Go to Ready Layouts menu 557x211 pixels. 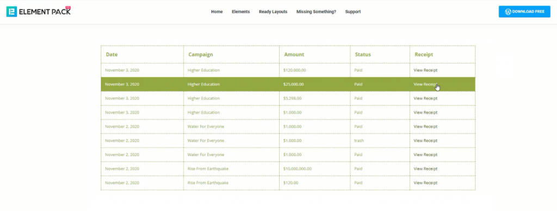point(273,12)
